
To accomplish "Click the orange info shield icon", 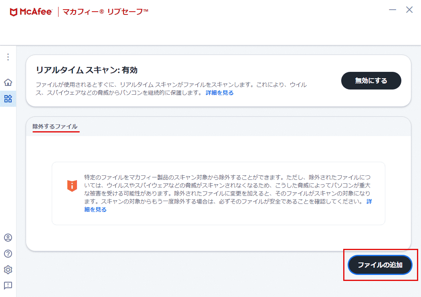I will pos(72,185).
